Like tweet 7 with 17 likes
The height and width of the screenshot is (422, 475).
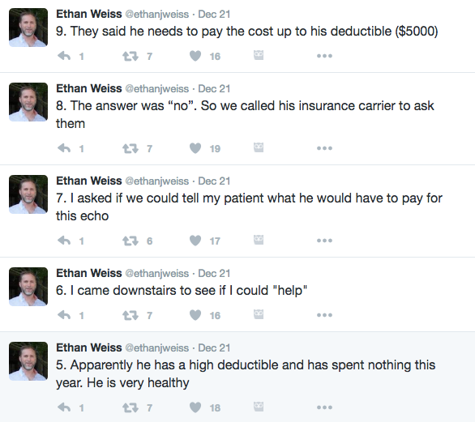tap(195, 241)
